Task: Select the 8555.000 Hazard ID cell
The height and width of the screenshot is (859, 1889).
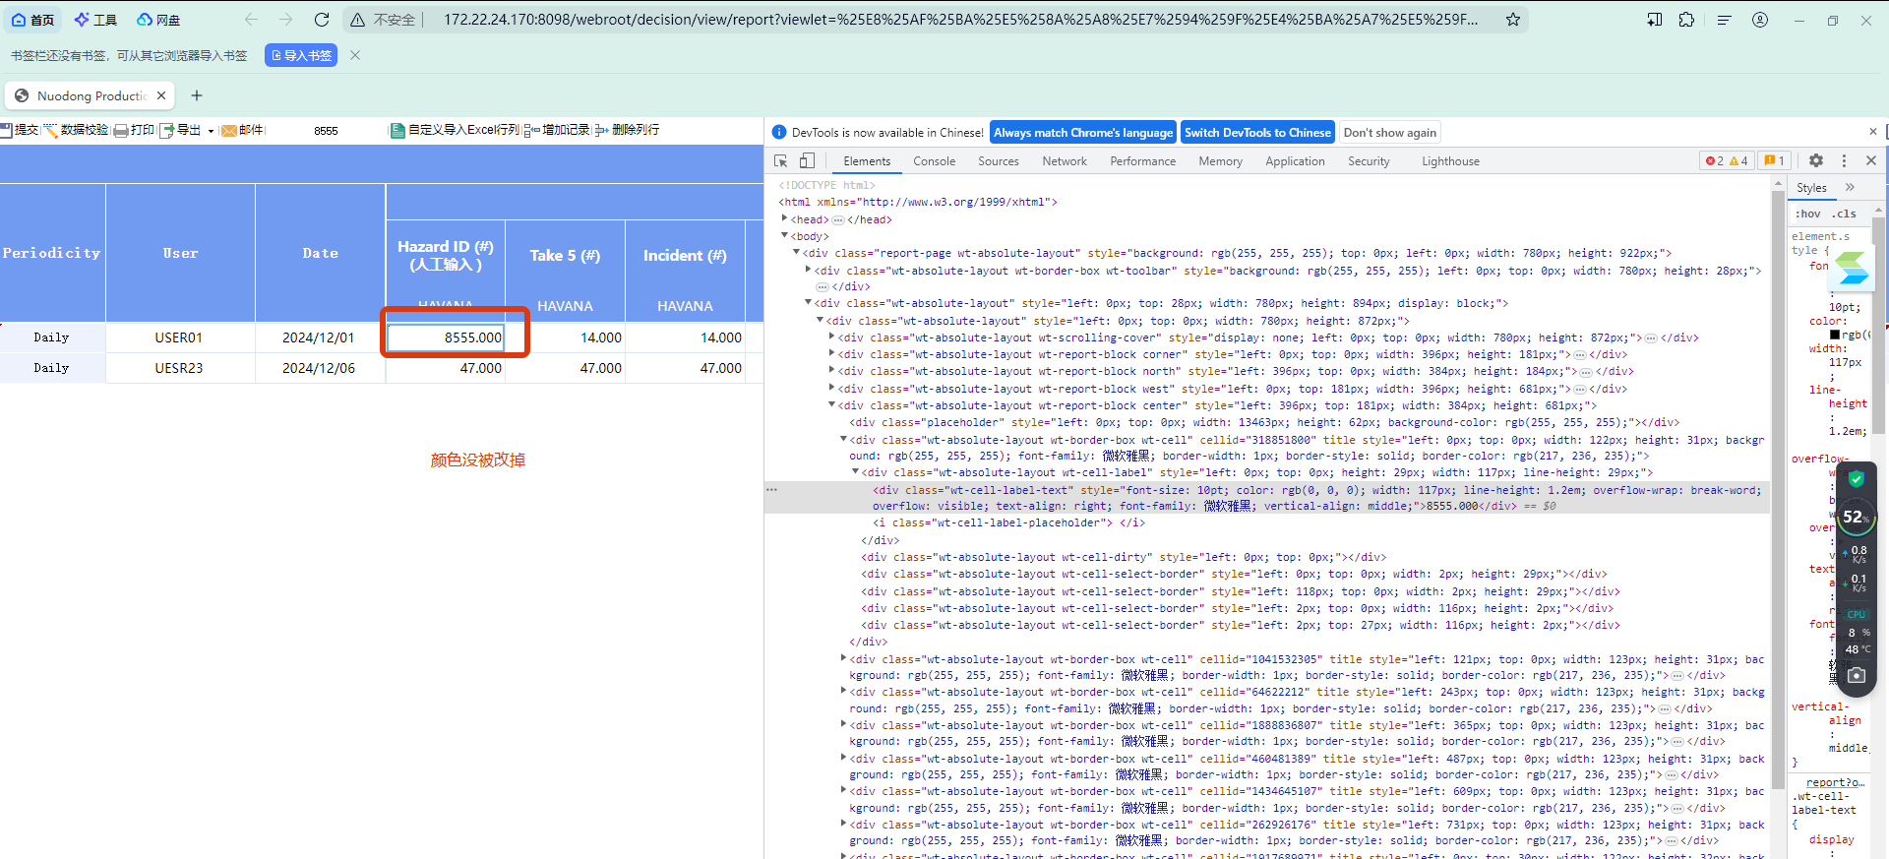Action: tap(446, 337)
